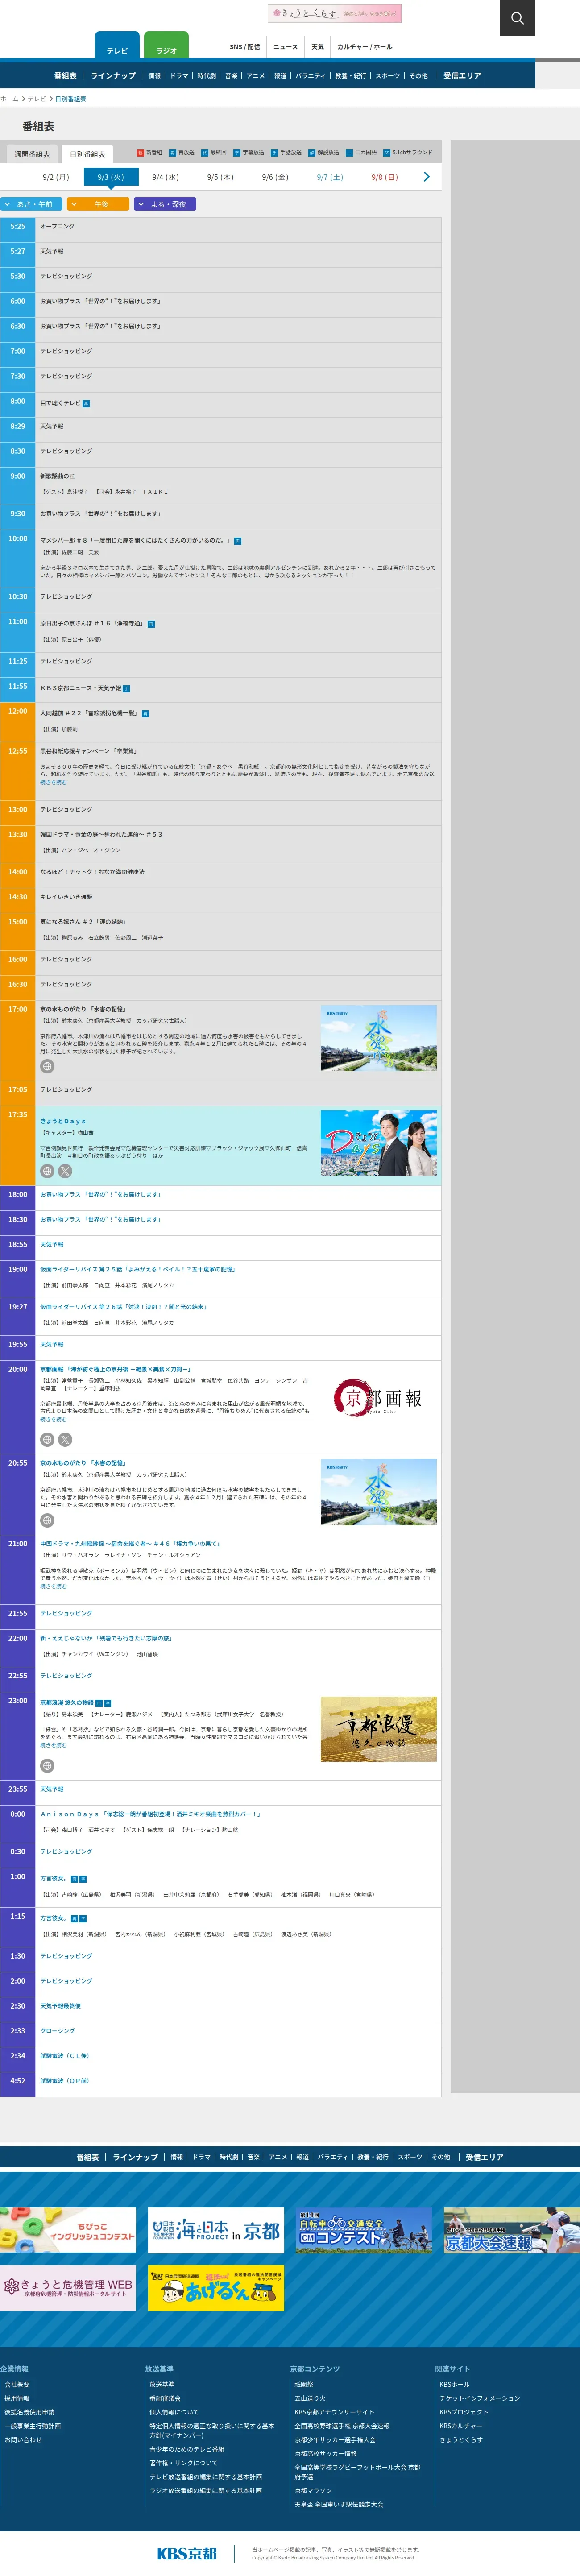
Task: Expand 午後 time section
Action: click(98, 204)
